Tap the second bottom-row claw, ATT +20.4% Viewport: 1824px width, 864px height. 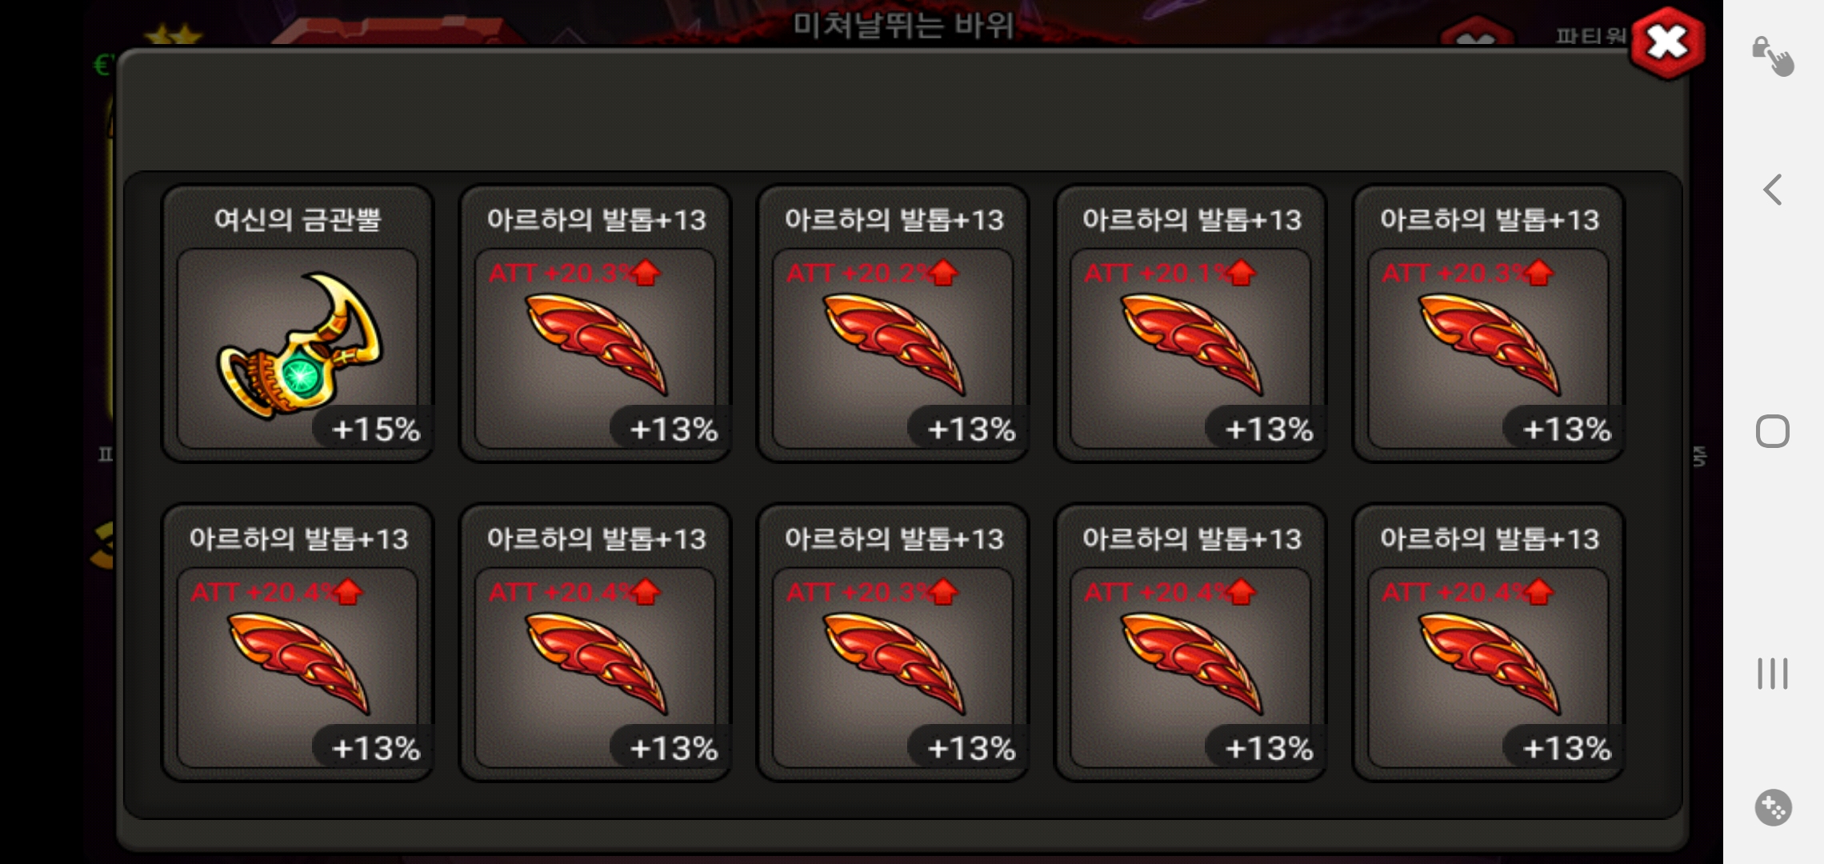595,642
